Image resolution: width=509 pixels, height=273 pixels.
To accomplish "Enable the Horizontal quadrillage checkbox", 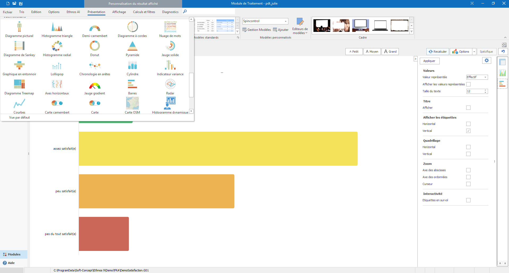I will pos(468,147).
